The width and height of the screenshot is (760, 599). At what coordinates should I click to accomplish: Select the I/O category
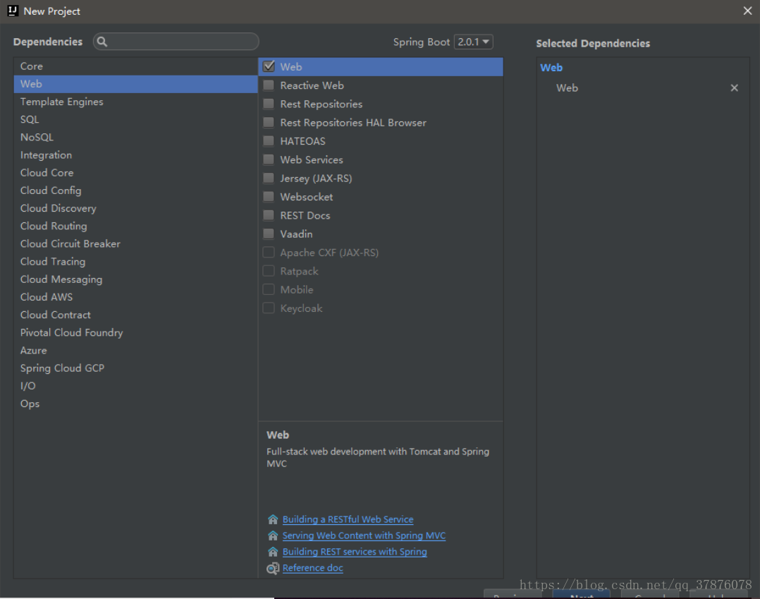click(135, 386)
